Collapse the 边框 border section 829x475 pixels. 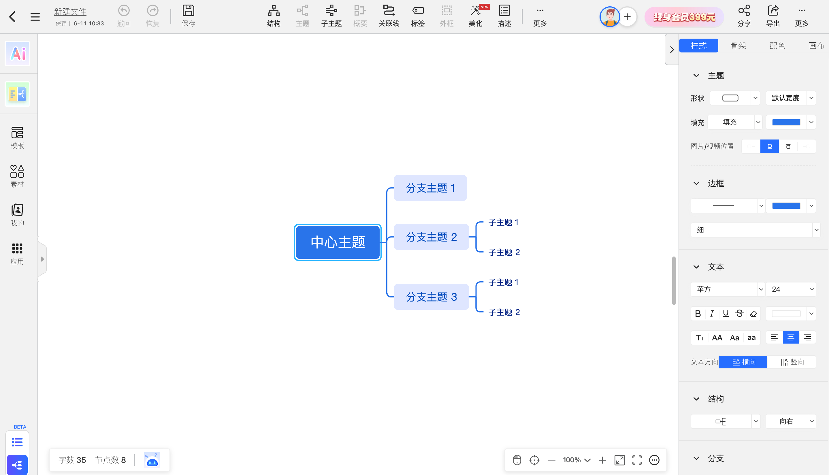[696, 183]
